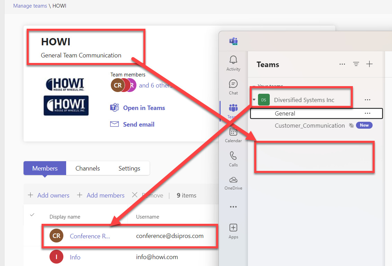Click Teams icon beside Open in Teams
Viewport: 392px width, 266px height.
(115, 108)
